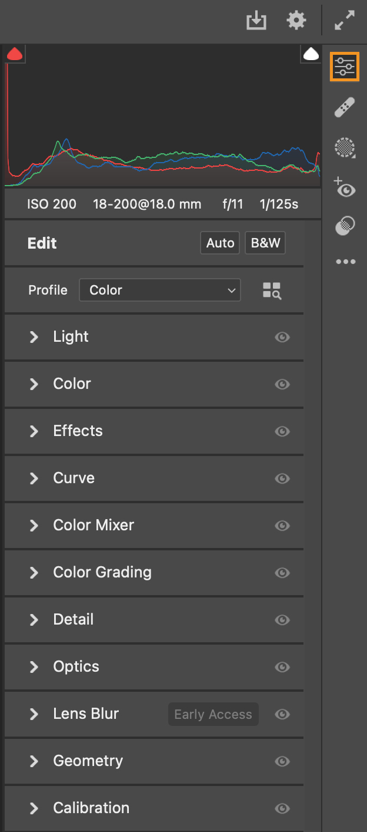Expand the Detail section

pyautogui.click(x=74, y=619)
